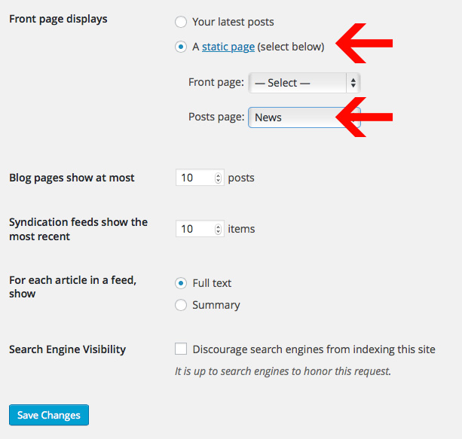Switch feed articles to Summary radio button
This screenshot has width=462, height=439.
pos(181,305)
